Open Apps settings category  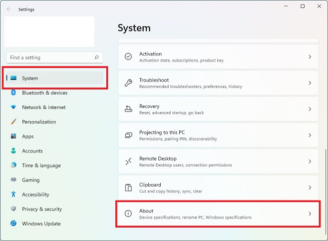tap(54, 136)
